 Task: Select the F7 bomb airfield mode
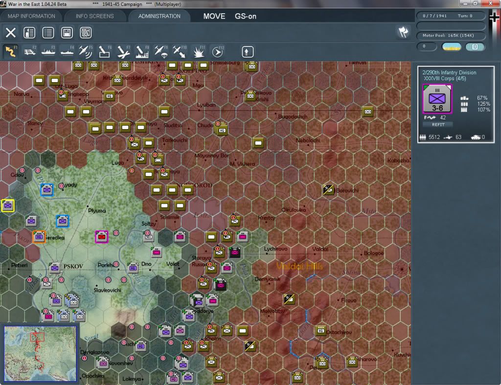pos(123,51)
